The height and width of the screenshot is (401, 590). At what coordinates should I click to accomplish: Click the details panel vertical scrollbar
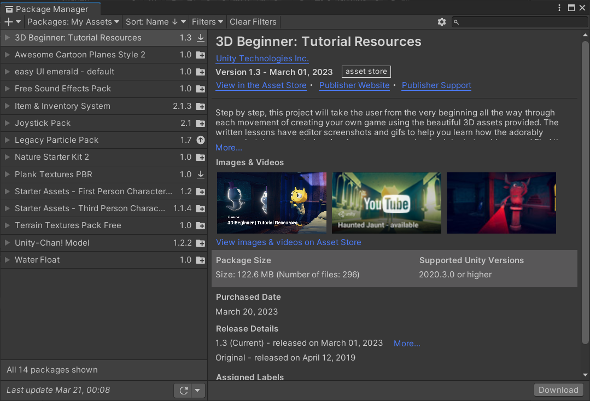[x=585, y=192]
